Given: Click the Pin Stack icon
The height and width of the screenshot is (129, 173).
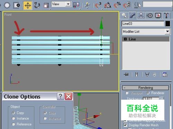Looking at the screenshot, I should 126,75.
